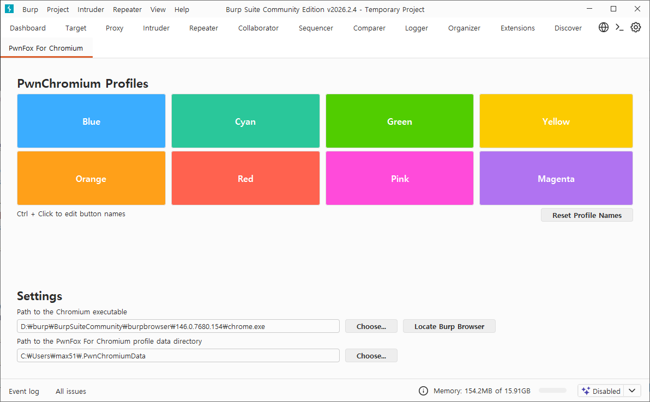Click the PwnChromium Profiles heading
The width and height of the screenshot is (650, 402).
(x=82, y=84)
